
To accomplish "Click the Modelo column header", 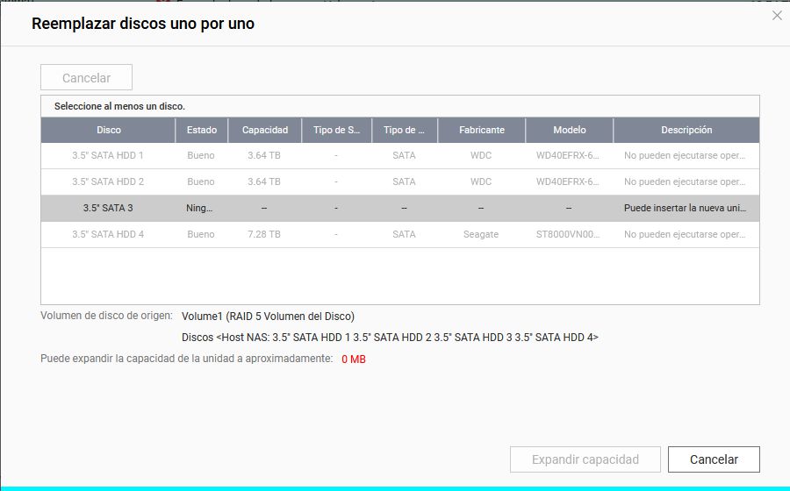I will click(x=569, y=130).
